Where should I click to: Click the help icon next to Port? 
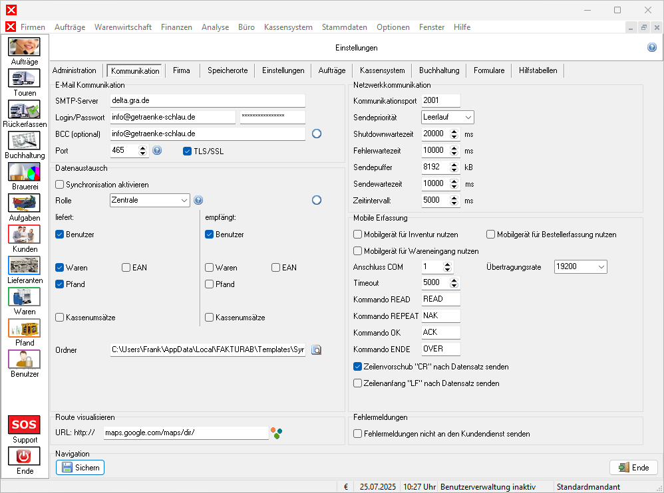(x=157, y=151)
